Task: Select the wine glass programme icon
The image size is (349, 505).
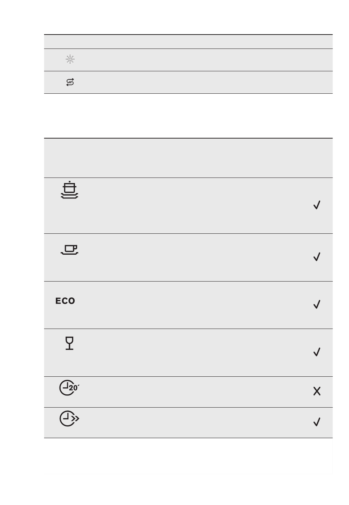Action: [69, 343]
